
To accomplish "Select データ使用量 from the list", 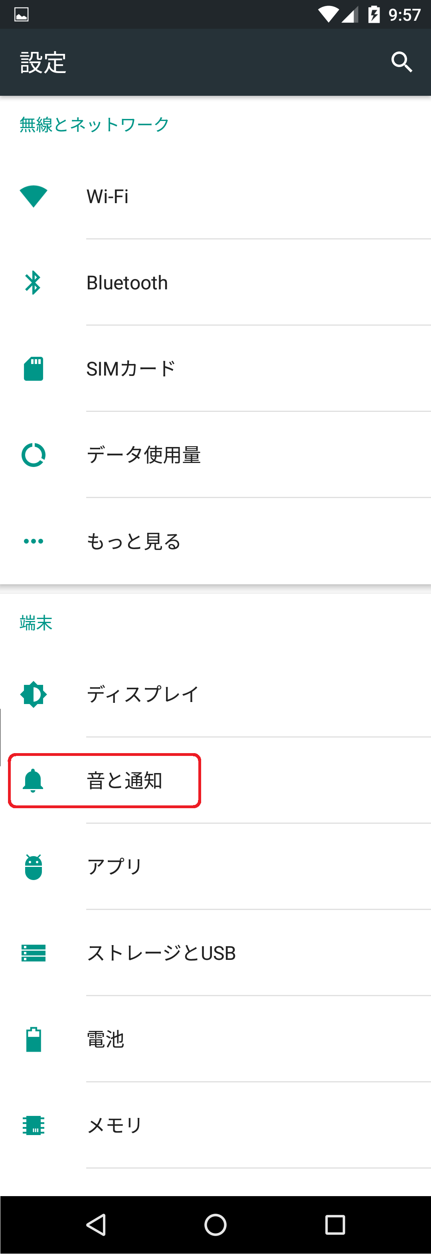I will [x=215, y=455].
